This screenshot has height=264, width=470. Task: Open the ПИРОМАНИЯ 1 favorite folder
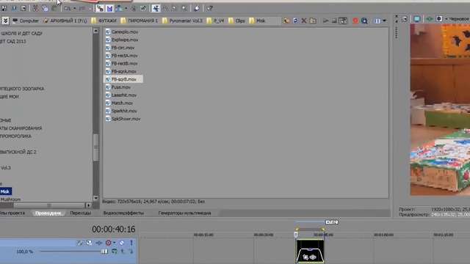140,21
